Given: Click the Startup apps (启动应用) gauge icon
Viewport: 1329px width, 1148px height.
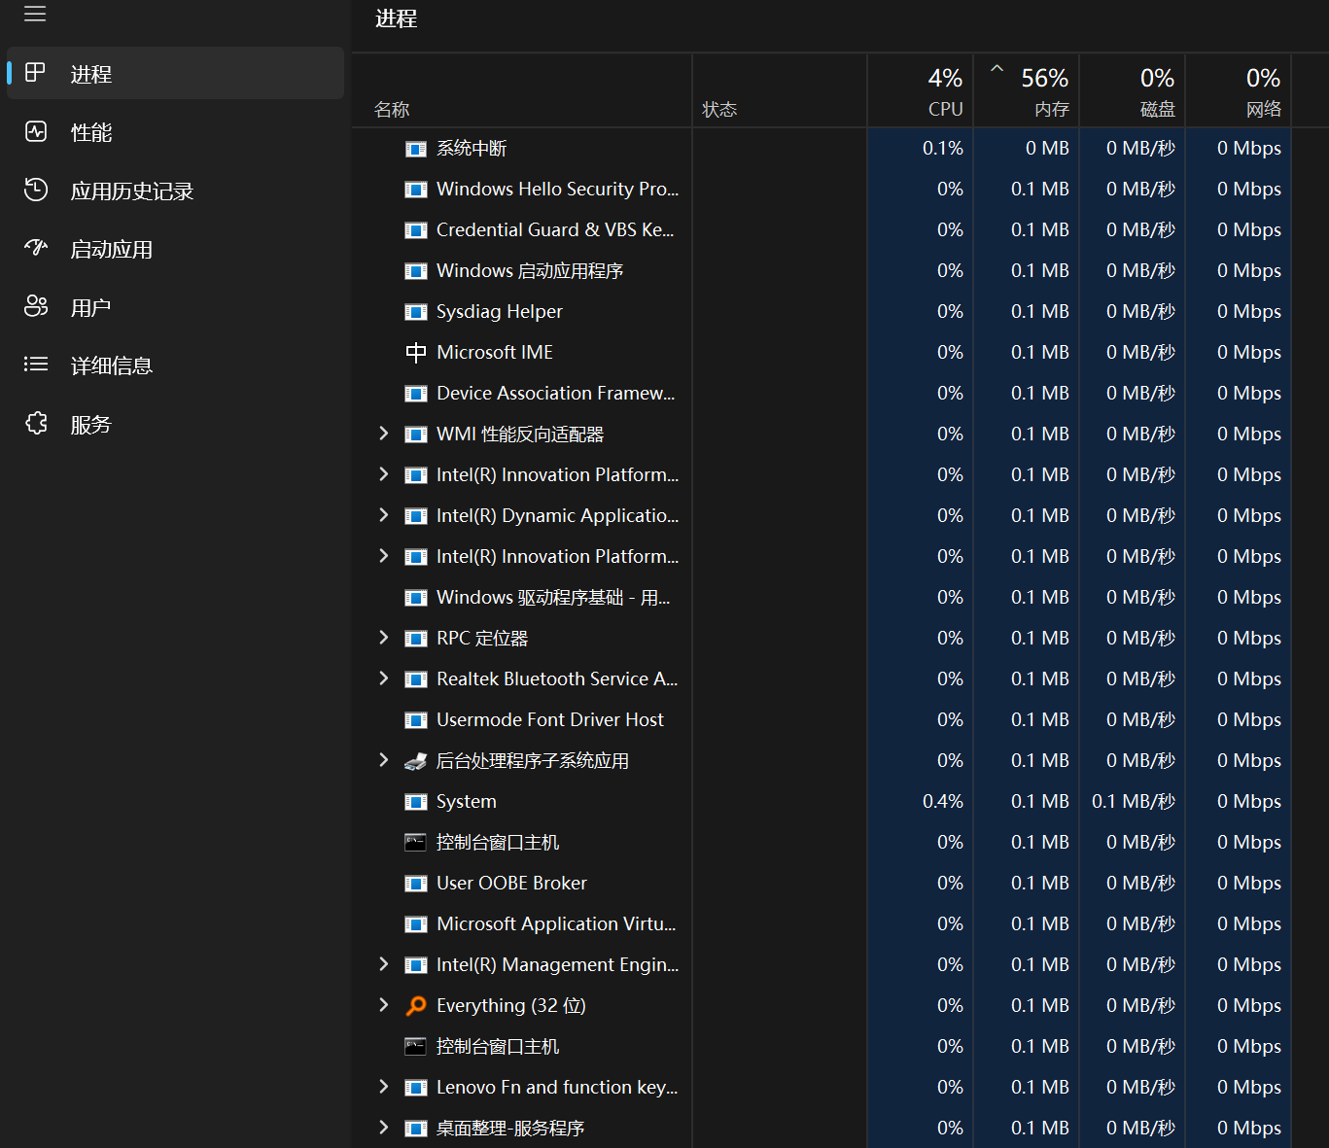Looking at the screenshot, I should pyautogui.click(x=36, y=248).
